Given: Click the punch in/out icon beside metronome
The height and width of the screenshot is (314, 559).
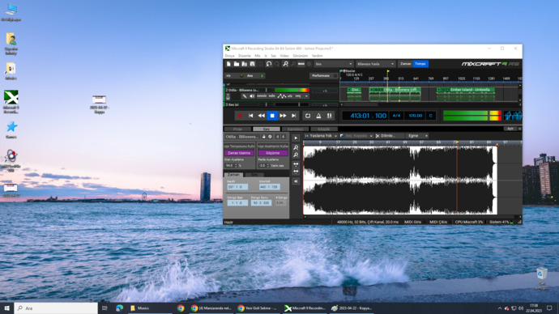Looking at the screenshot, I should 329,116.
